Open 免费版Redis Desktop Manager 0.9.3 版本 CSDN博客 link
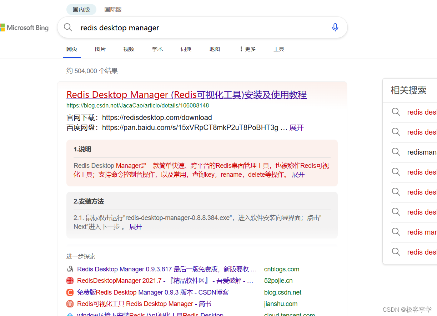The height and width of the screenshot is (316, 437). click(x=153, y=292)
